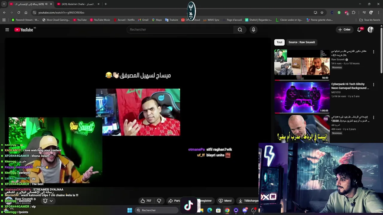
Task: Open the YouTube guide hamburger menu
Action: pos(7,30)
